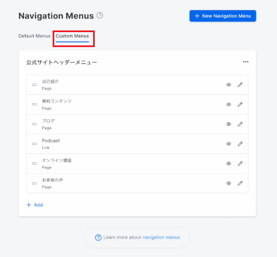Image resolution: width=277 pixels, height=257 pixels.
Task: Open the navigation menus help link
Action: pyautogui.click(x=161, y=237)
